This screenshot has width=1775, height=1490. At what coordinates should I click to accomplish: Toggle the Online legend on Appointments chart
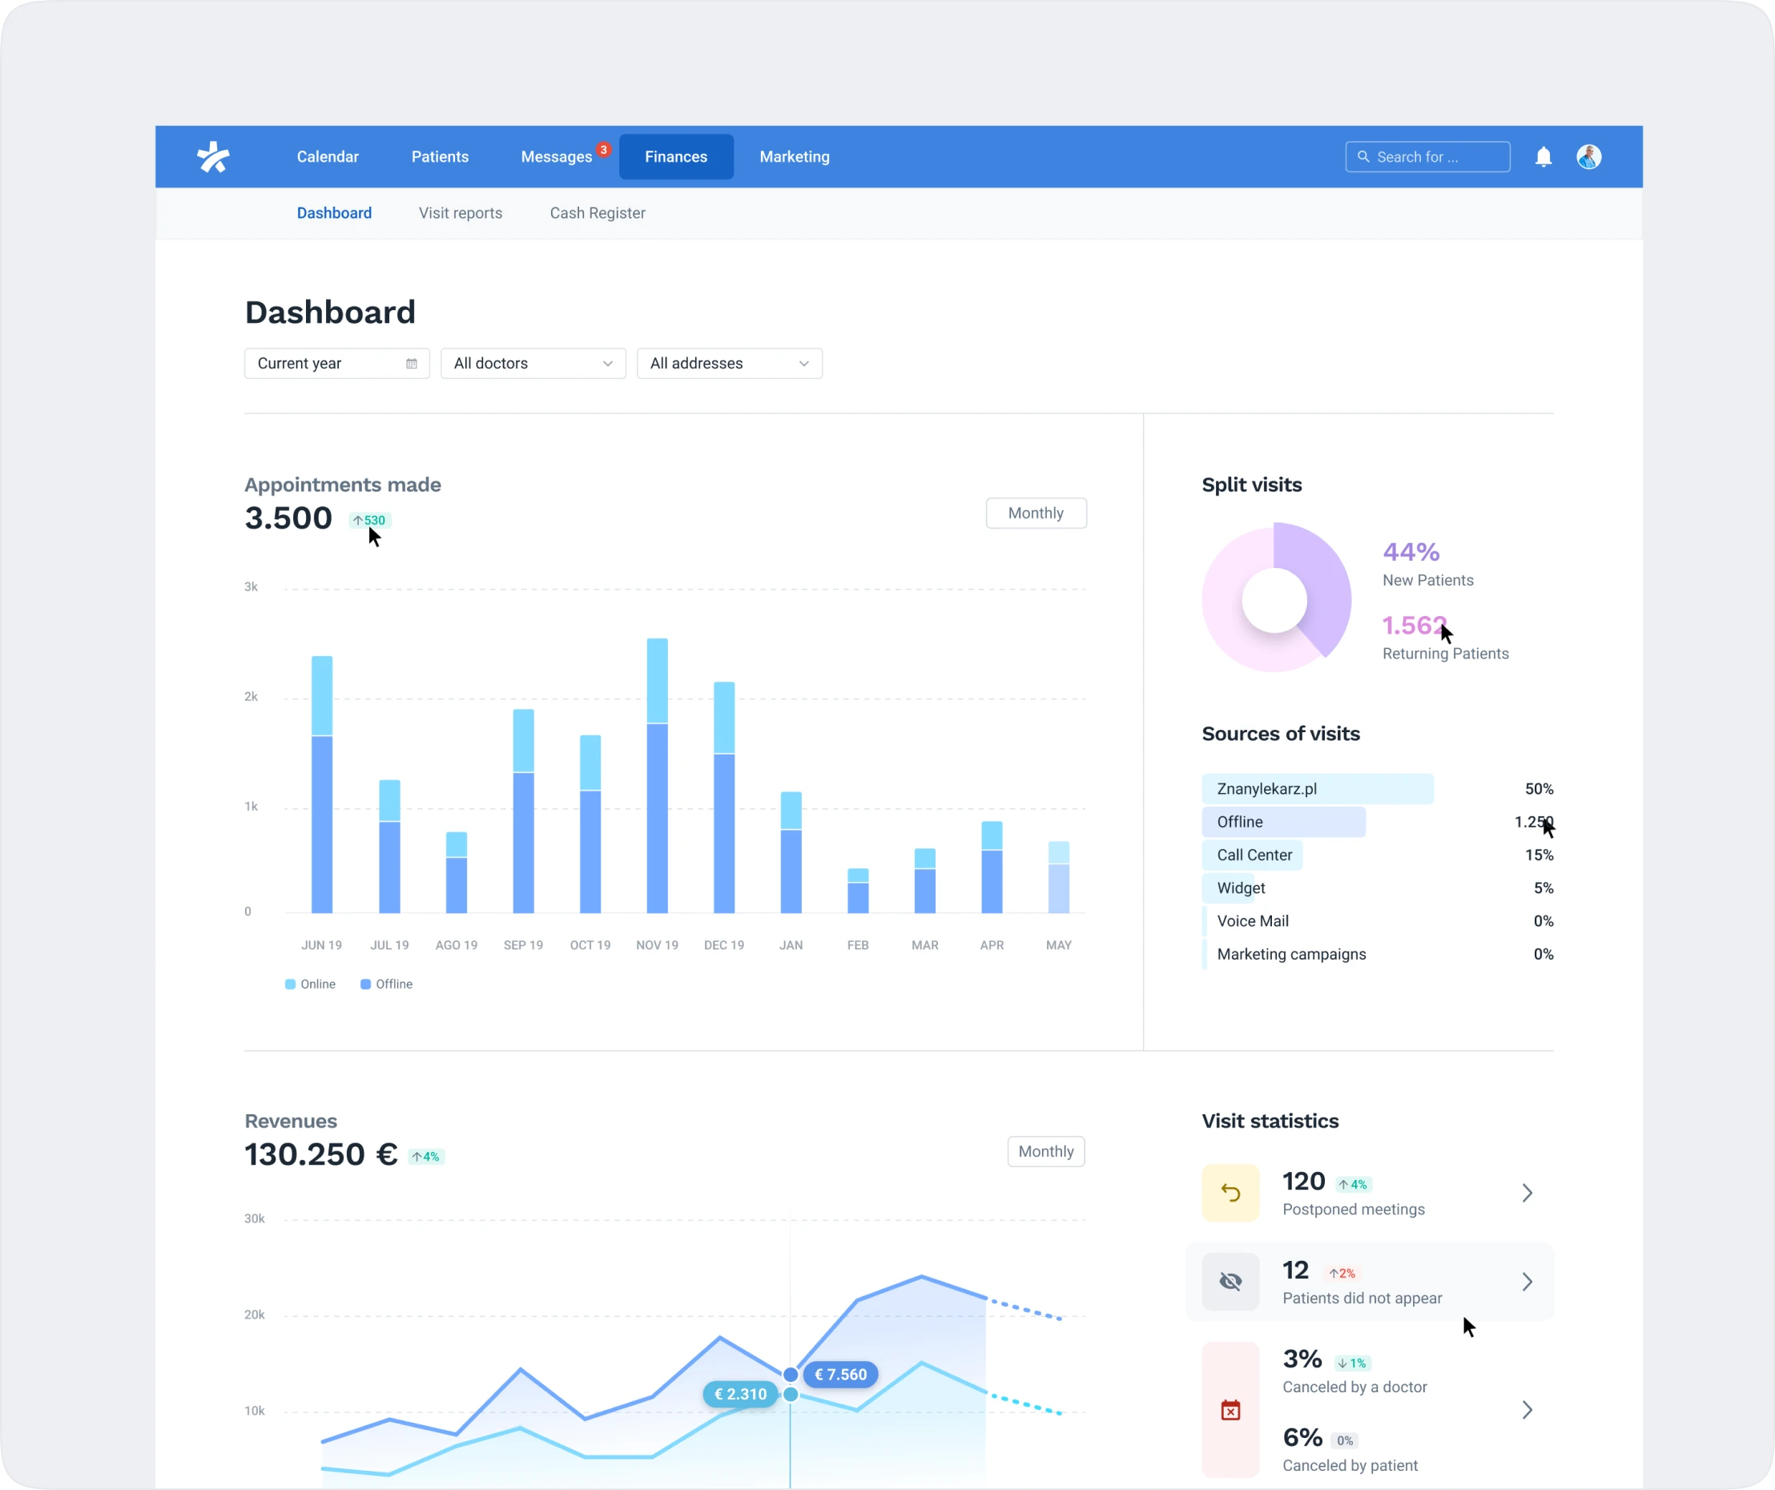click(290, 984)
